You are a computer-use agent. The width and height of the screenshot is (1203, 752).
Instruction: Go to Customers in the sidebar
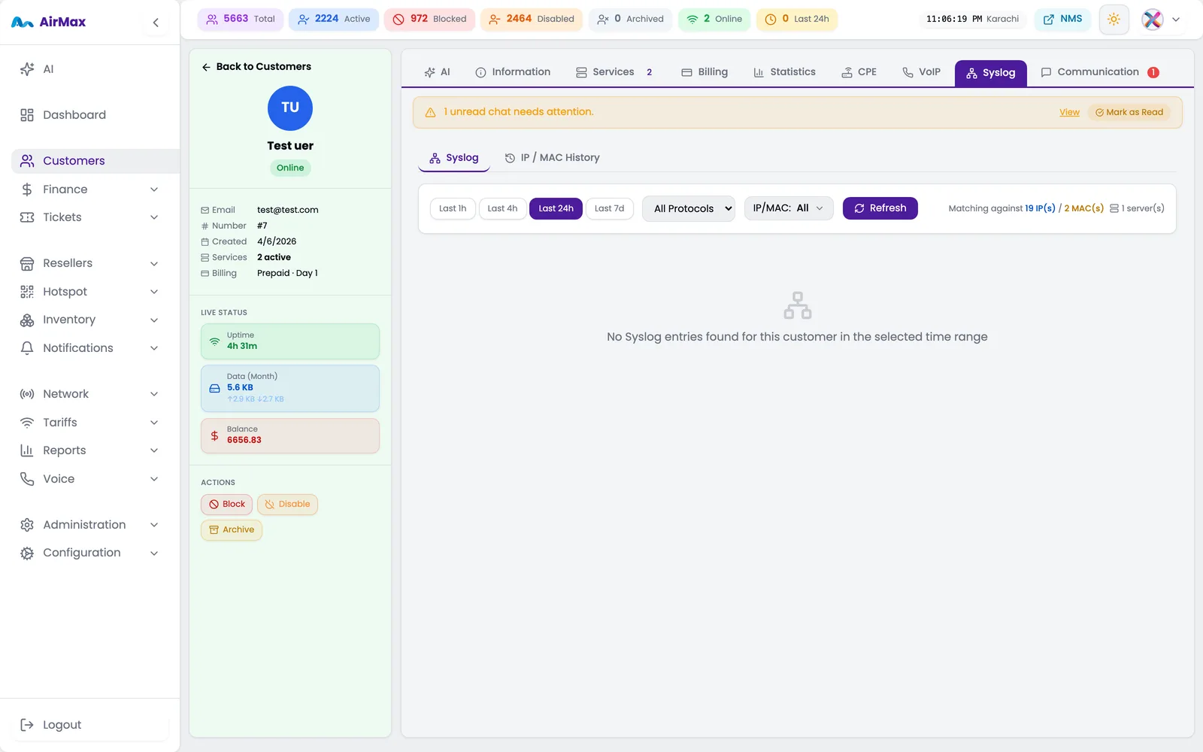click(95, 161)
